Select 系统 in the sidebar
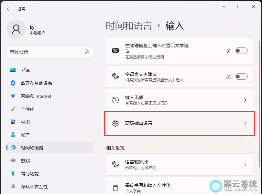Viewport: 262px width, 194px height. pos(25,70)
